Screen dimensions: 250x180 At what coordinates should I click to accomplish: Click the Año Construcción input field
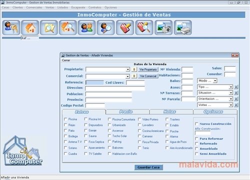[x=202, y=133]
